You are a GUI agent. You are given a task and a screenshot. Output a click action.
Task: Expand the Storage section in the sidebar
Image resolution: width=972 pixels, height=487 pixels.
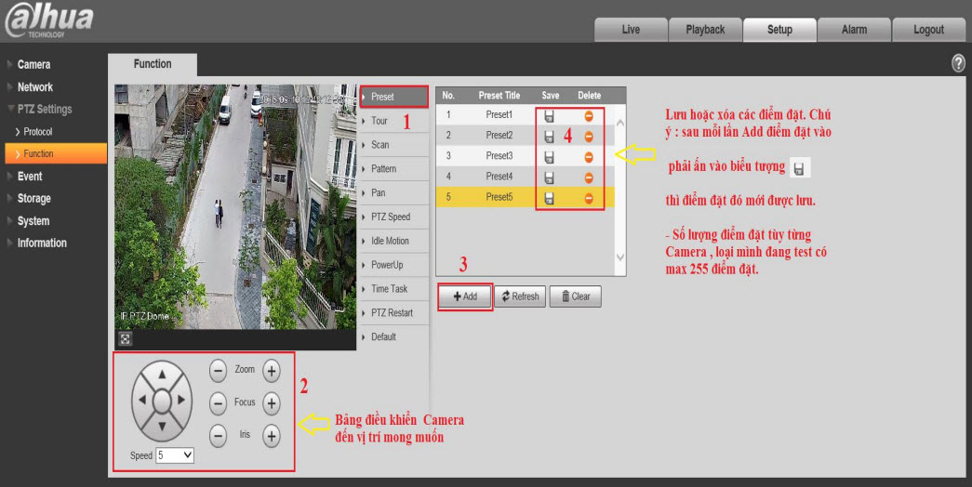(x=33, y=198)
